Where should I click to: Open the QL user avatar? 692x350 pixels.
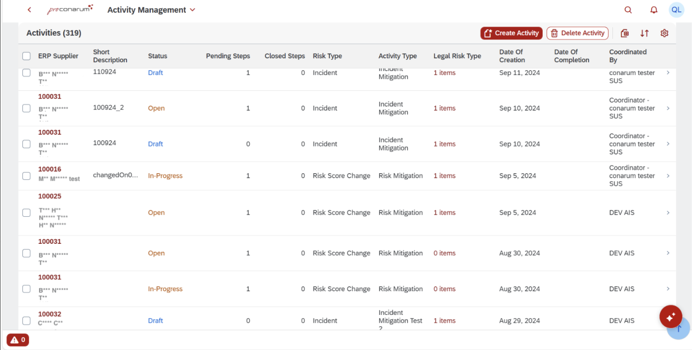(676, 10)
